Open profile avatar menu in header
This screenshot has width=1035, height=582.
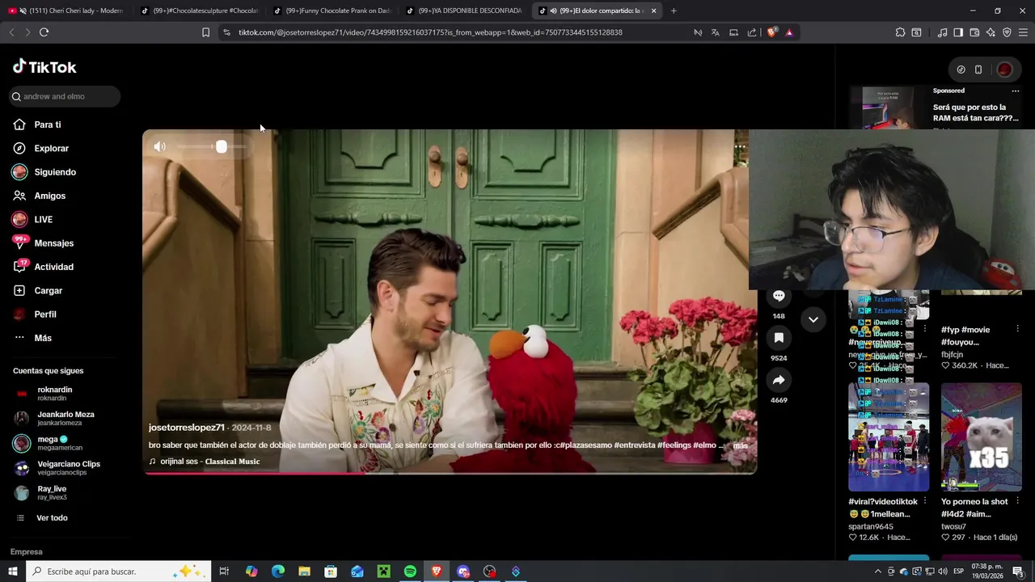1004,70
